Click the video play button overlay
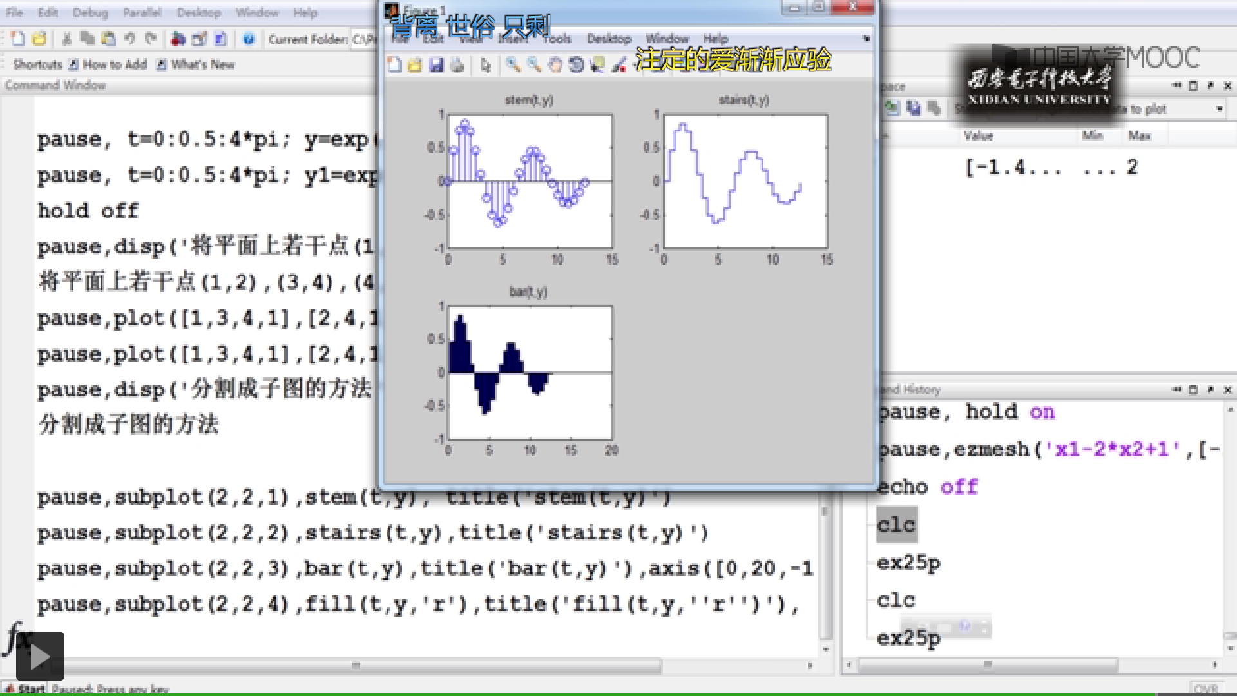1237x696 pixels. (x=40, y=656)
